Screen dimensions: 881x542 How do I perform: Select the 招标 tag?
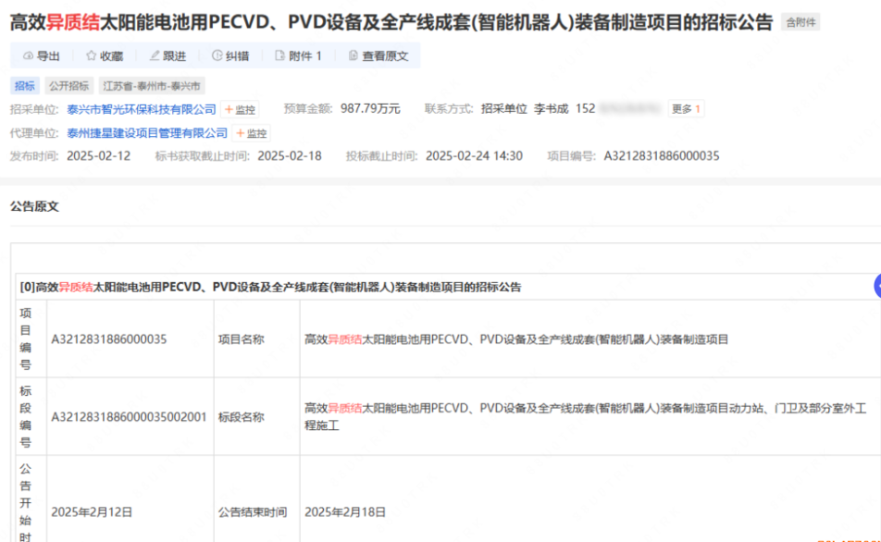pyautogui.click(x=25, y=86)
